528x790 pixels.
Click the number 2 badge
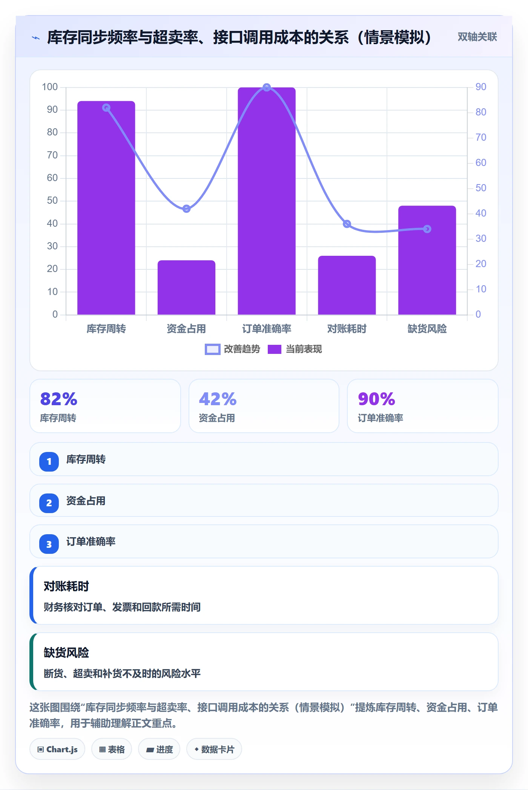[x=49, y=503]
